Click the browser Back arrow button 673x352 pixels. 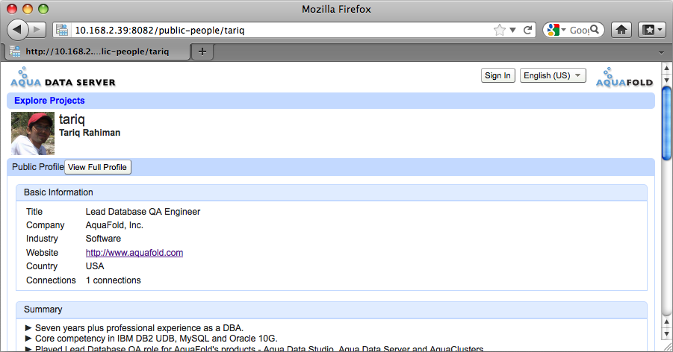18,30
